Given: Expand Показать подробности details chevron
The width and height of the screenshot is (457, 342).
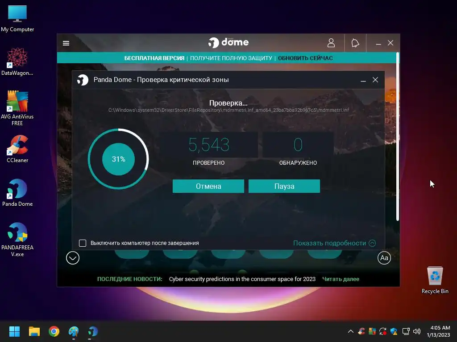Looking at the screenshot, I should (372, 243).
